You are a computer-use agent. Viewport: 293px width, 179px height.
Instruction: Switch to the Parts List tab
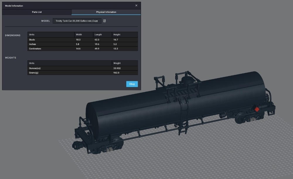click(37, 12)
